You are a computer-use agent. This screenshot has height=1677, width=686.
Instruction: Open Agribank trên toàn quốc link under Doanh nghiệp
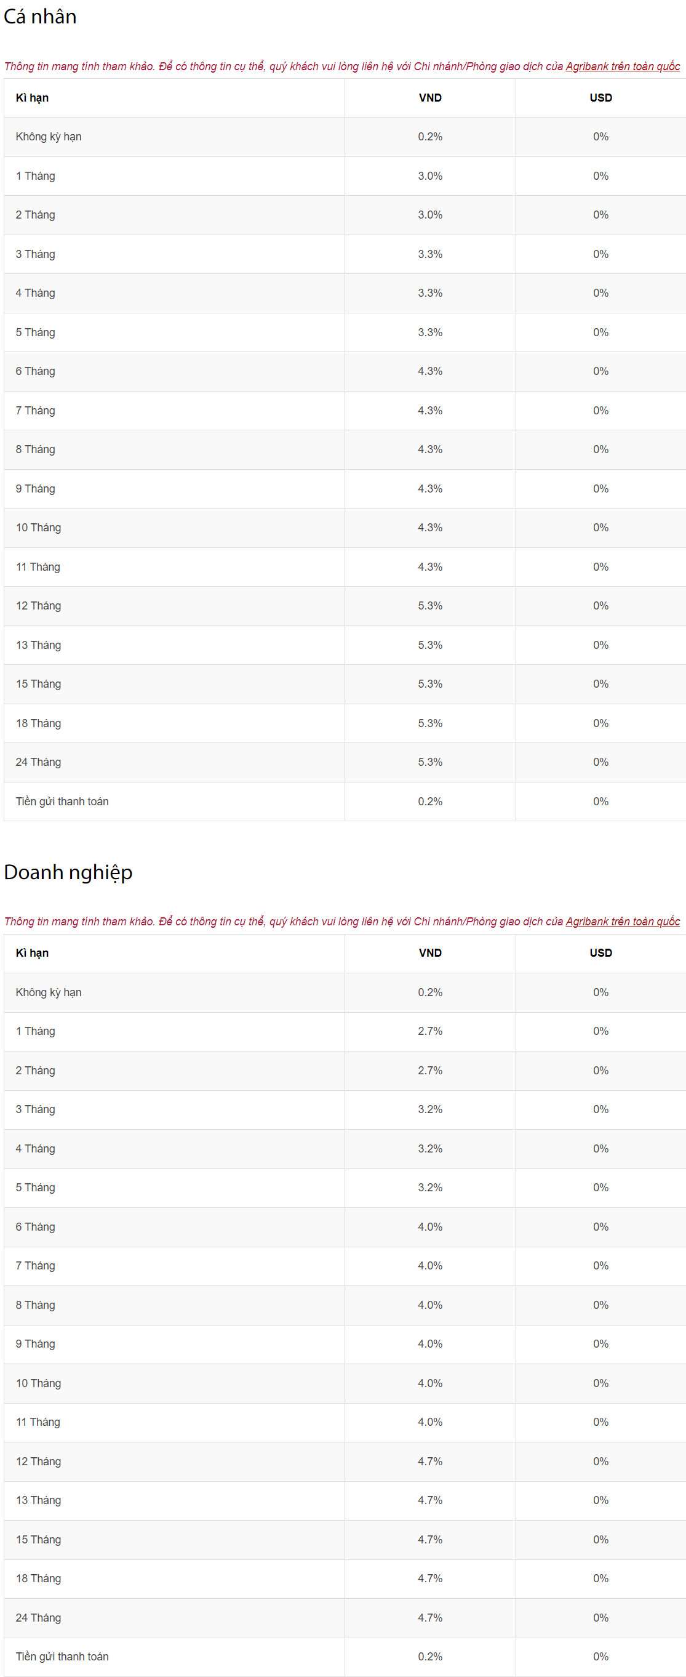click(x=622, y=921)
